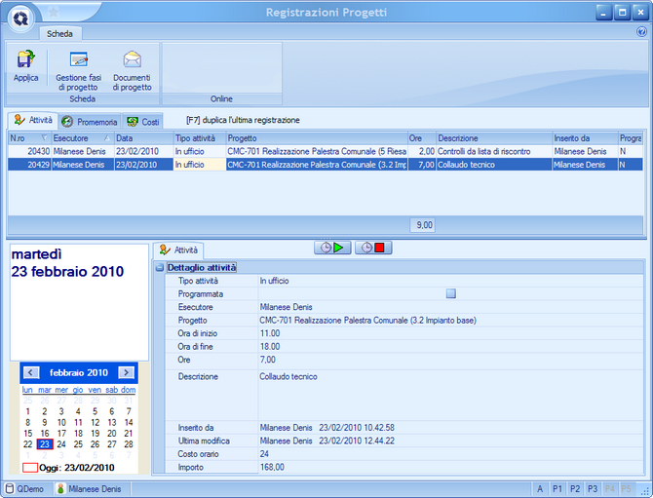Click the 'In ufficio' cell of row 20429

point(200,165)
